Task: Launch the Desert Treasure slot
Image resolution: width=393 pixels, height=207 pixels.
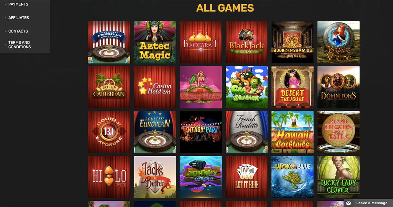Action: coord(292,87)
